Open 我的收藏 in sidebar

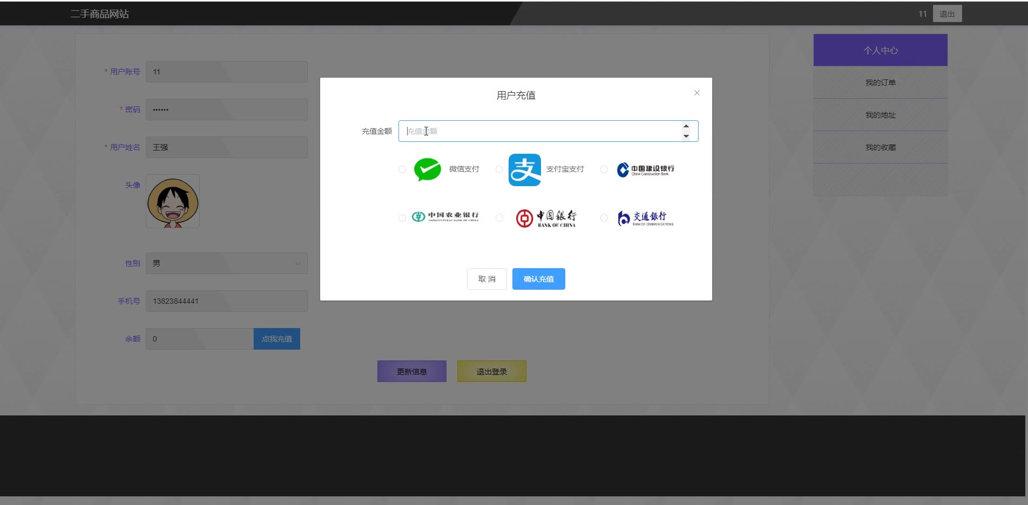pyautogui.click(x=881, y=147)
